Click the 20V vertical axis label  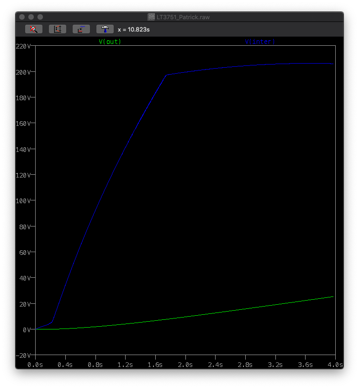click(25, 304)
